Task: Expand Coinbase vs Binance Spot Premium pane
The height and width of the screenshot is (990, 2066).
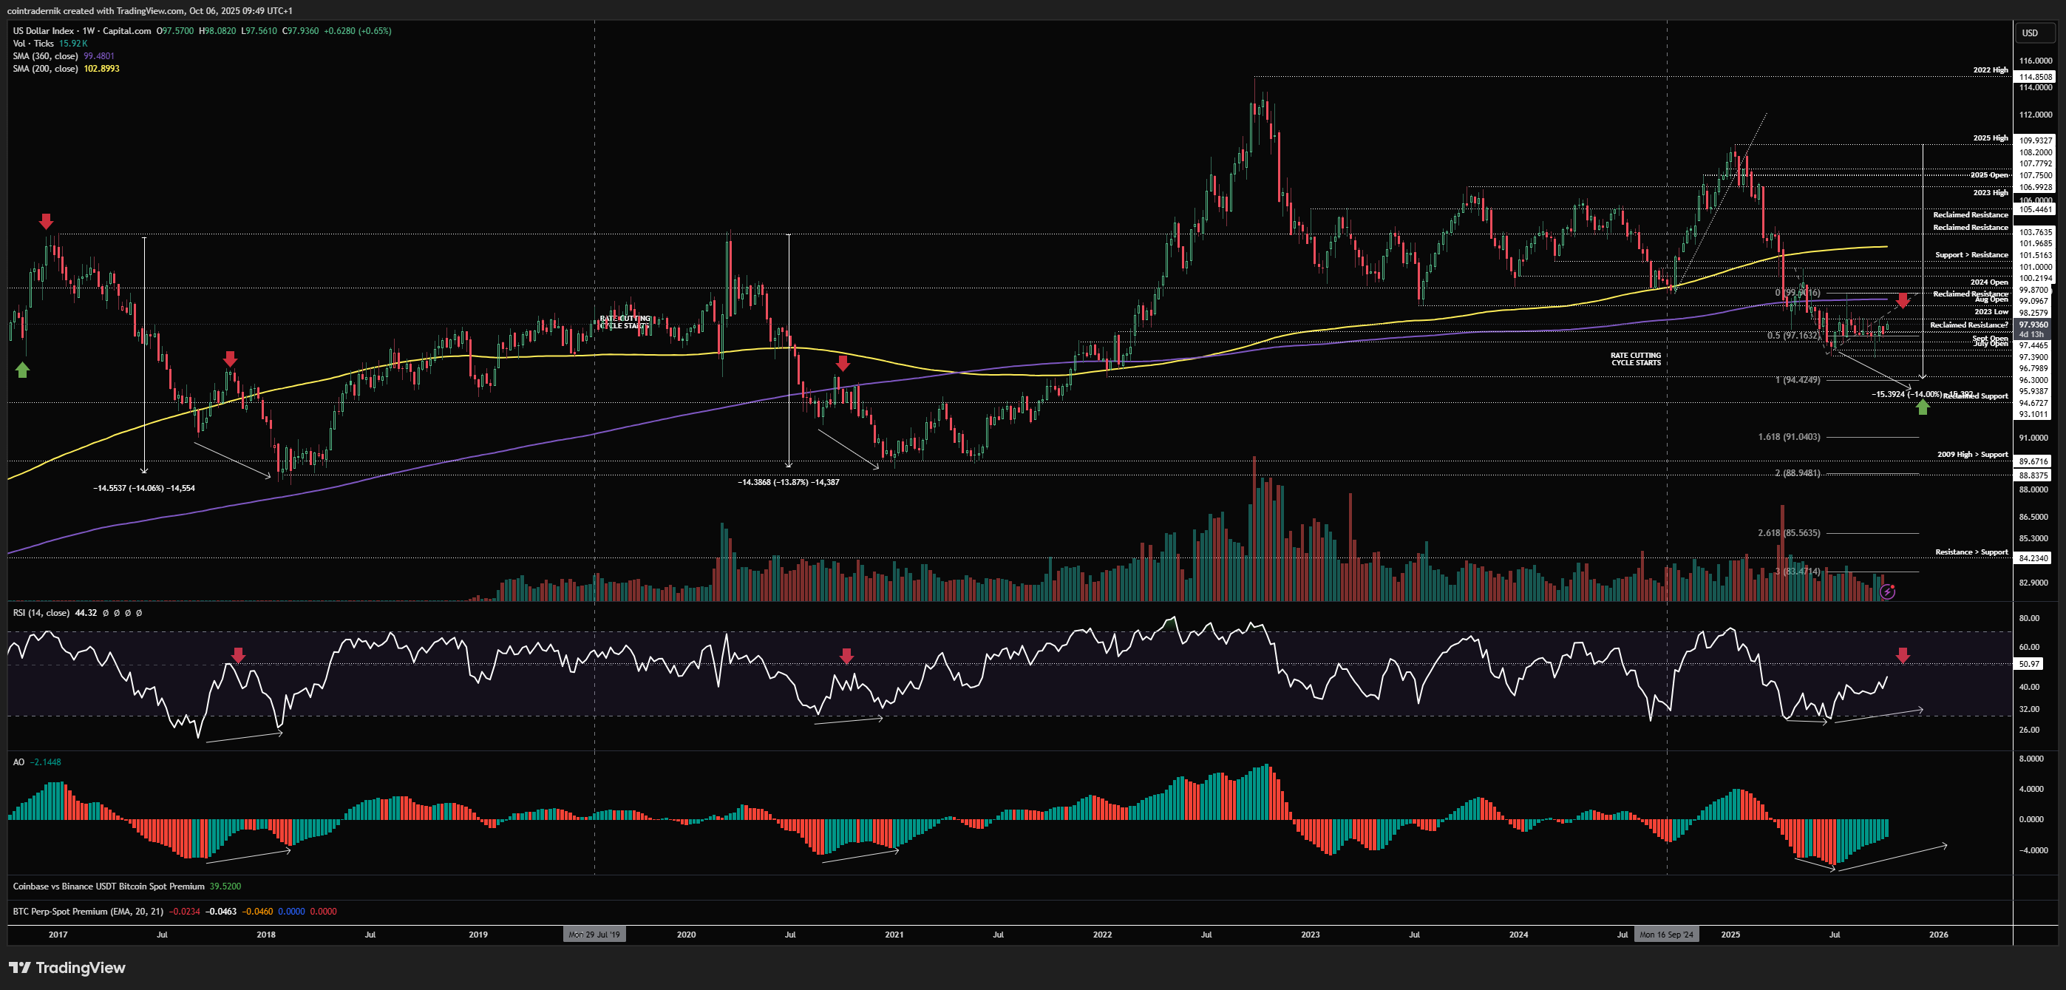Action: point(108,886)
